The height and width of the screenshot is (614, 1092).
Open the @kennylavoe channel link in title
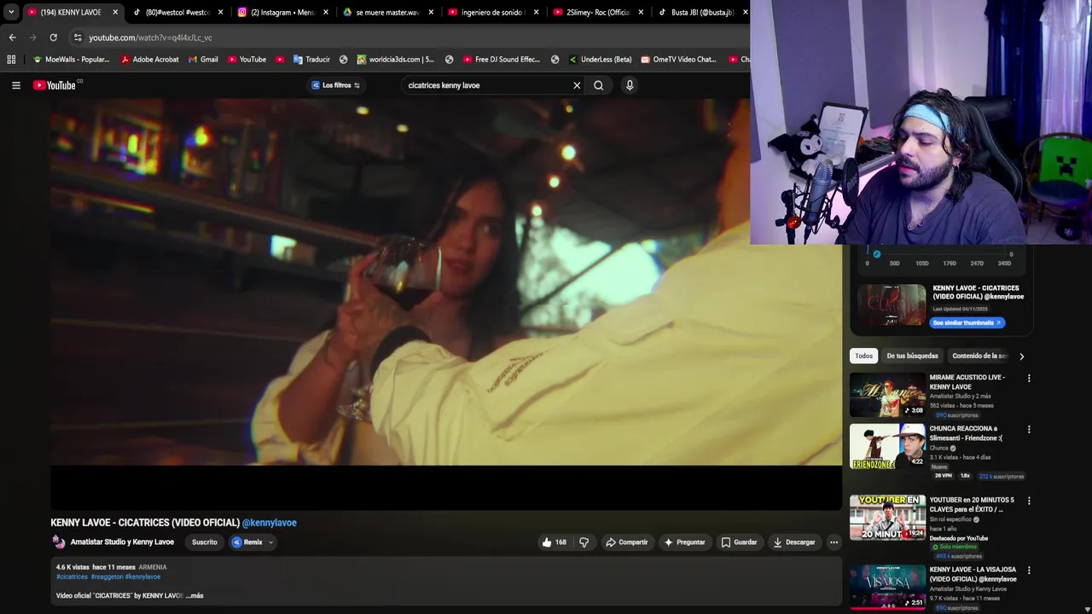click(x=270, y=523)
